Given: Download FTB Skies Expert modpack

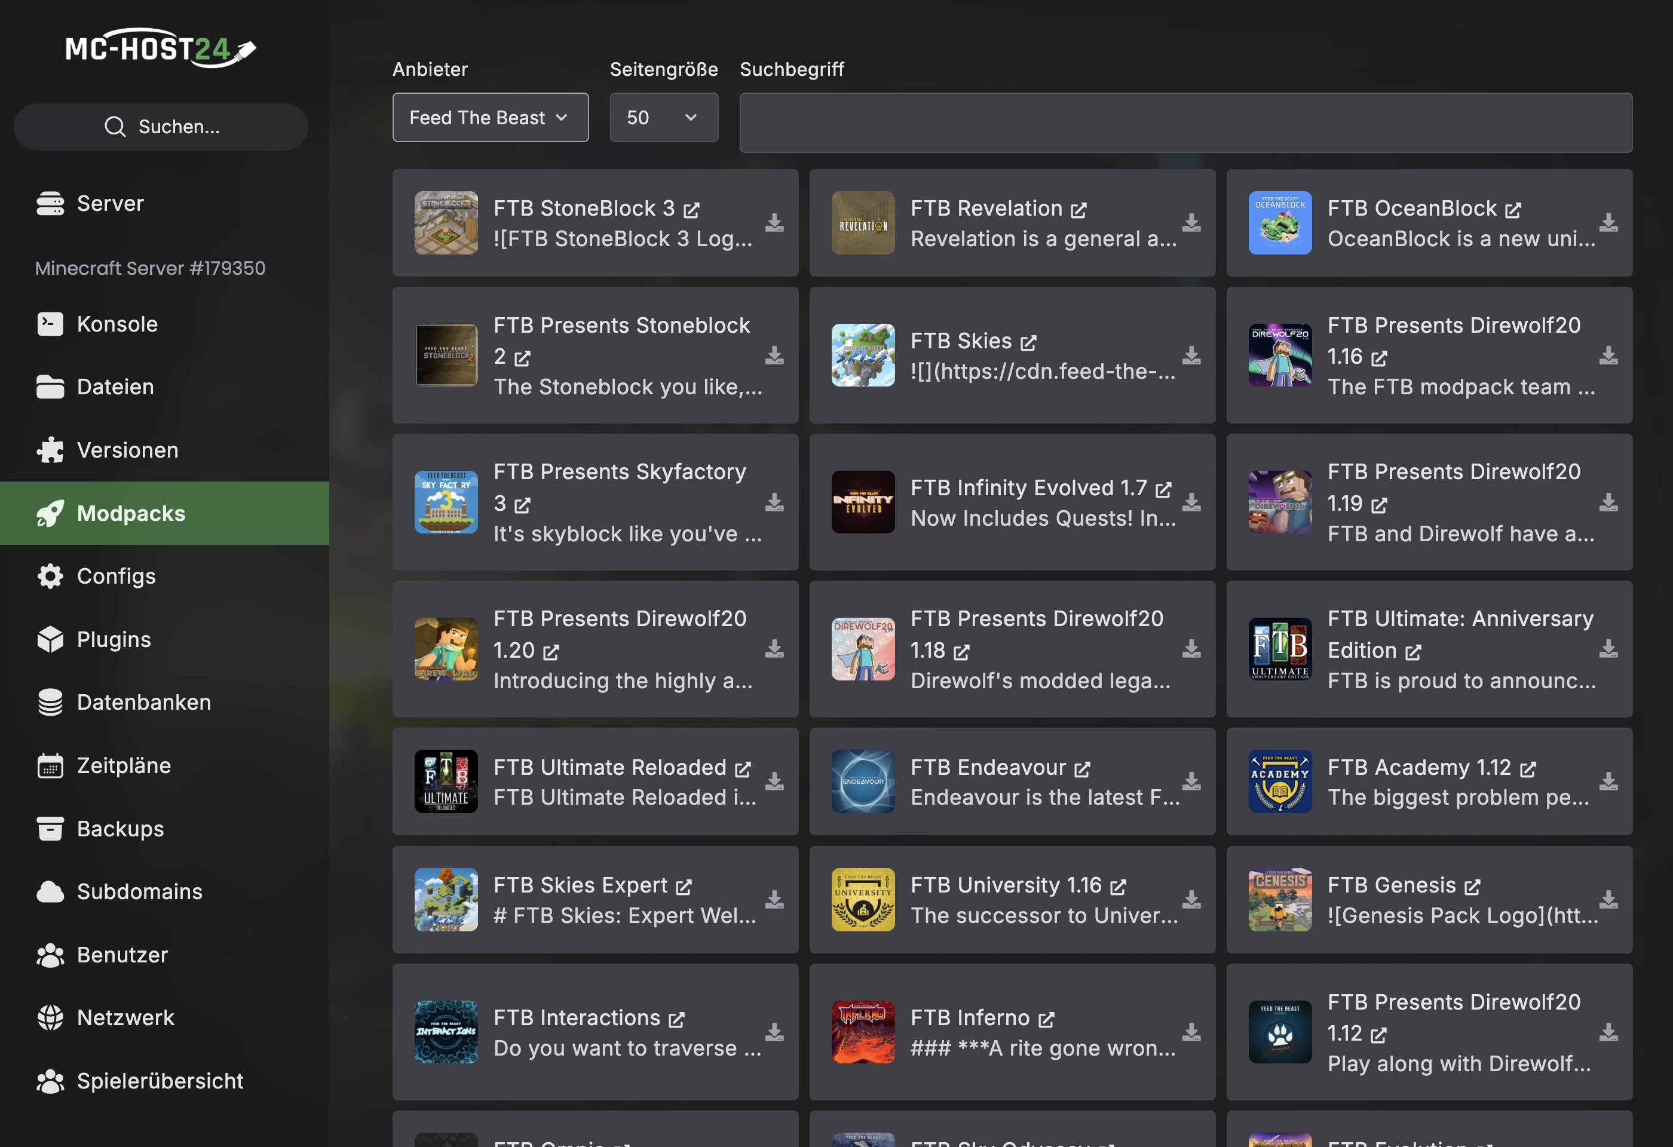Looking at the screenshot, I should coord(774,898).
